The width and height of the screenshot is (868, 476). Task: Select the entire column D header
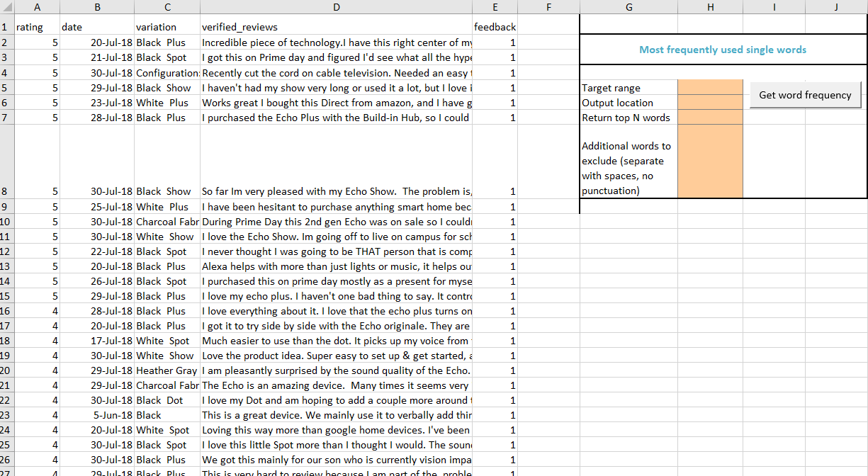tap(336, 6)
